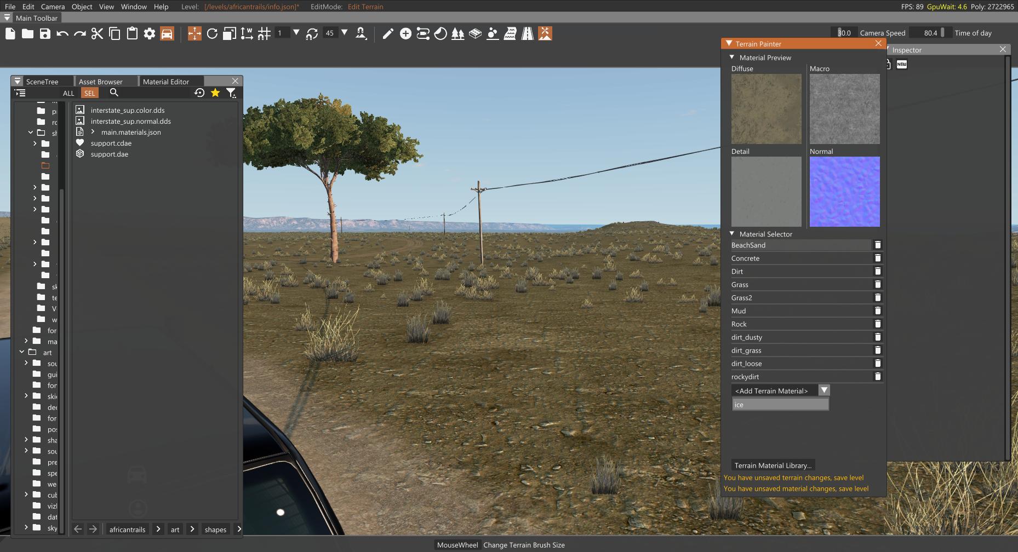Collapse Material Selector section

732,233
